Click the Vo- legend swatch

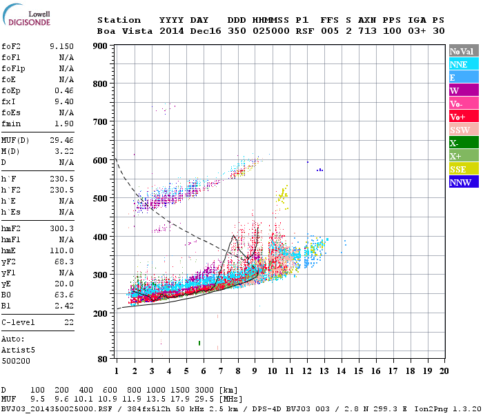pyautogui.click(x=464, y=103)
